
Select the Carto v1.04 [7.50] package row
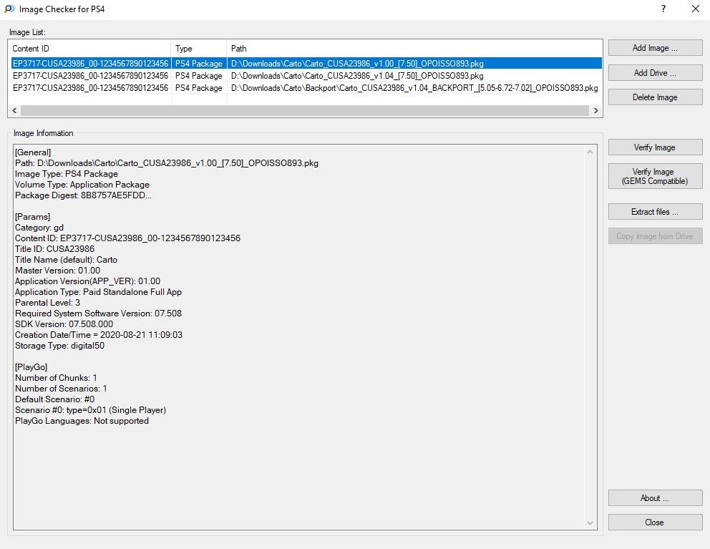(306, 76)
